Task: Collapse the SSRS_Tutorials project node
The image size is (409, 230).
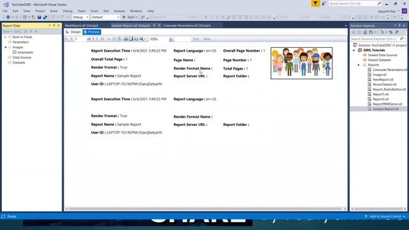Action: (354, 50)
